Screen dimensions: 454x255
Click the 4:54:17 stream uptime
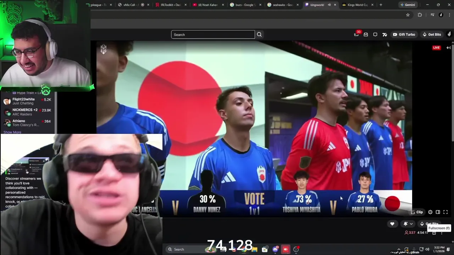point(423,233)
